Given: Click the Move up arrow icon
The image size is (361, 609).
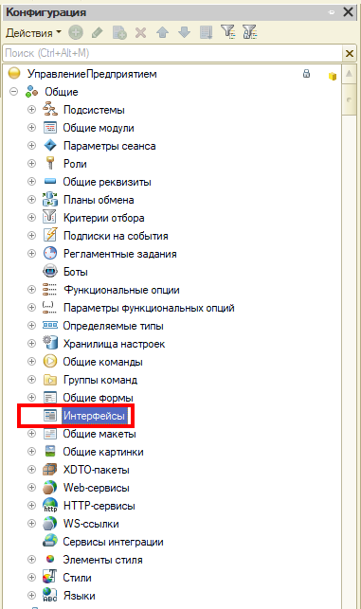Looking at the screenshot, I should click(x=162, y=32).
